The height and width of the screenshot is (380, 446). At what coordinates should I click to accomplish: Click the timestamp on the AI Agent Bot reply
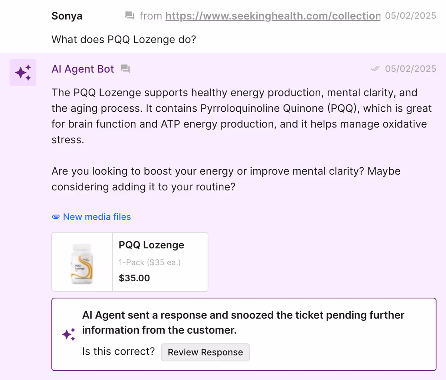point(410,68)
